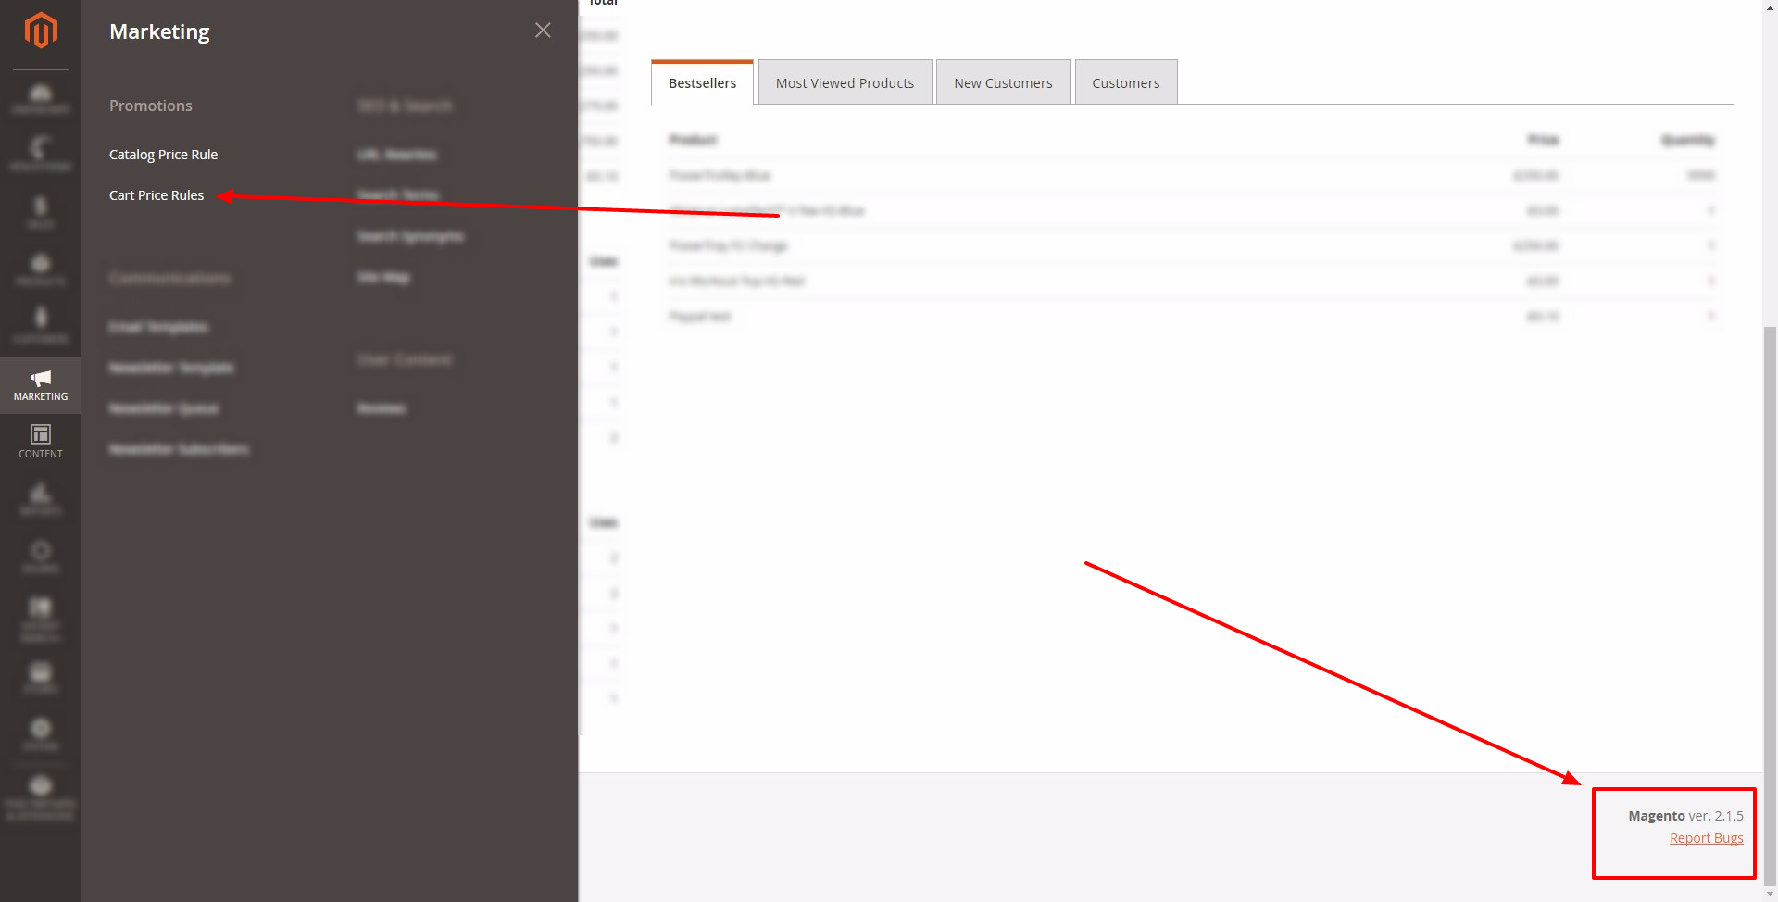Open Cart Price Rules
1778x902 pixels.
pyautogui.click(x=157, y=194)
